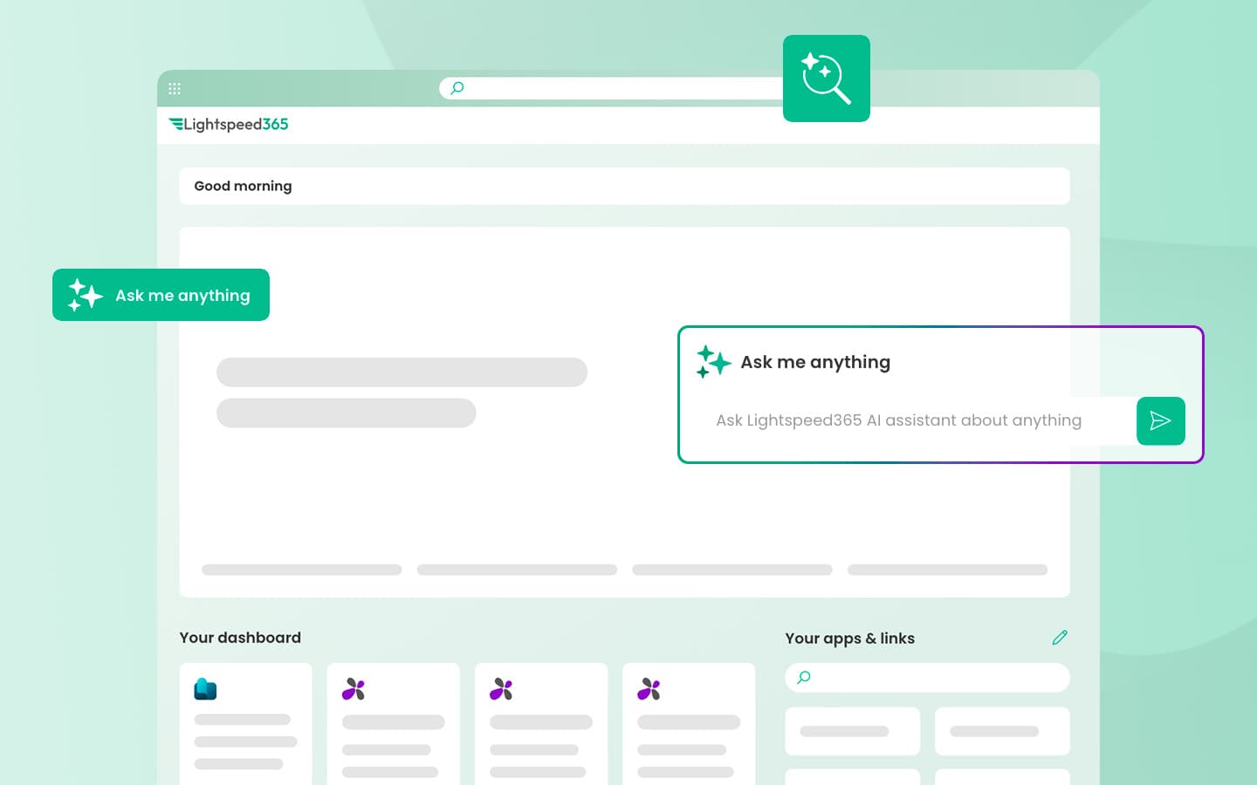Click the apps & links search field

coord(927,678)
